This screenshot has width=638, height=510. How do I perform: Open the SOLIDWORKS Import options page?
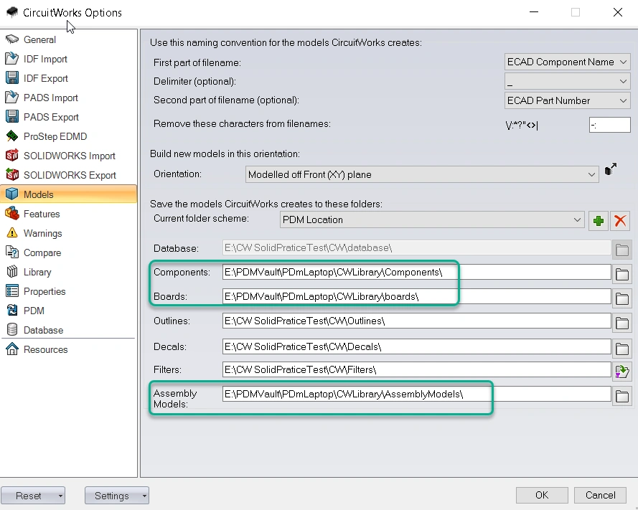[69, 156]
